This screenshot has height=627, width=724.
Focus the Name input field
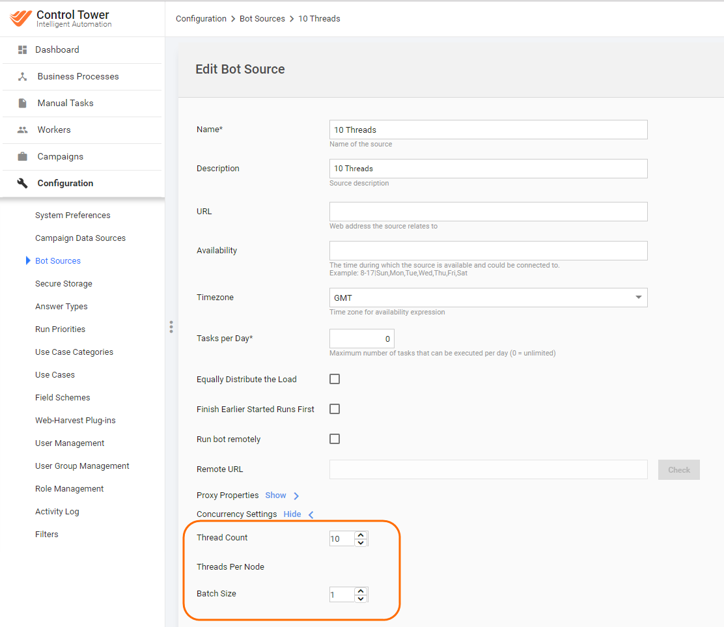coord(488,130)
